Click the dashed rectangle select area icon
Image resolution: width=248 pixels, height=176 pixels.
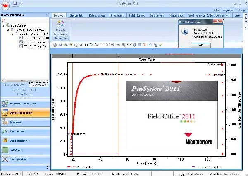129,45
